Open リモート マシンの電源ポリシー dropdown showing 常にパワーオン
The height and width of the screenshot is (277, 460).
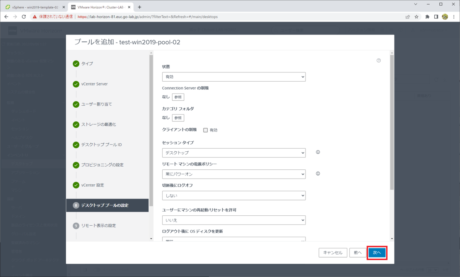click(x=234, y=174)
